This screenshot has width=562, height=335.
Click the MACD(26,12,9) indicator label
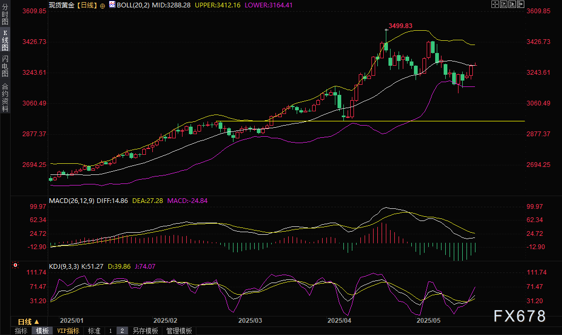pos(72,201)
